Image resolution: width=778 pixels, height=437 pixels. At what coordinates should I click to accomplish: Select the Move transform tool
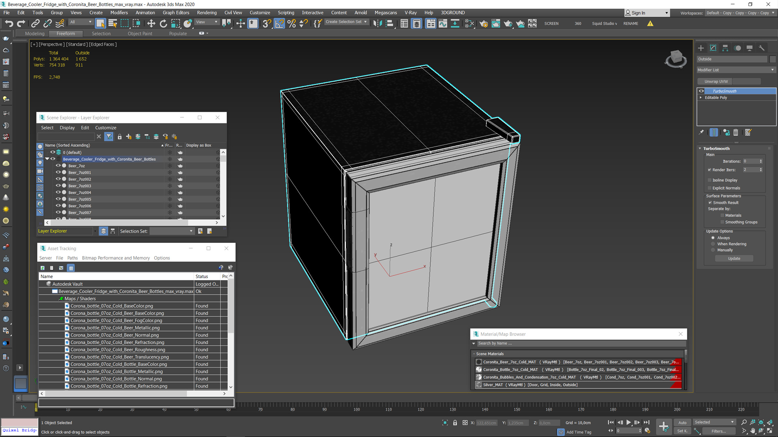click(151, 23)
